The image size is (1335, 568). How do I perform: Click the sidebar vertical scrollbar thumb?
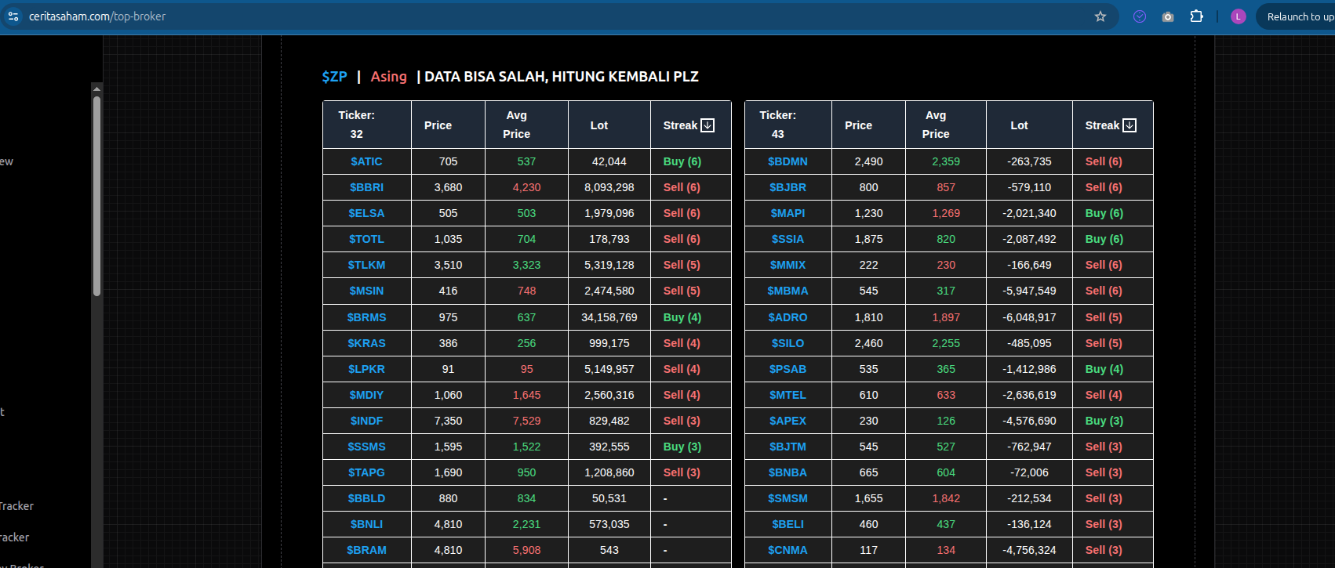pos(96,196)
